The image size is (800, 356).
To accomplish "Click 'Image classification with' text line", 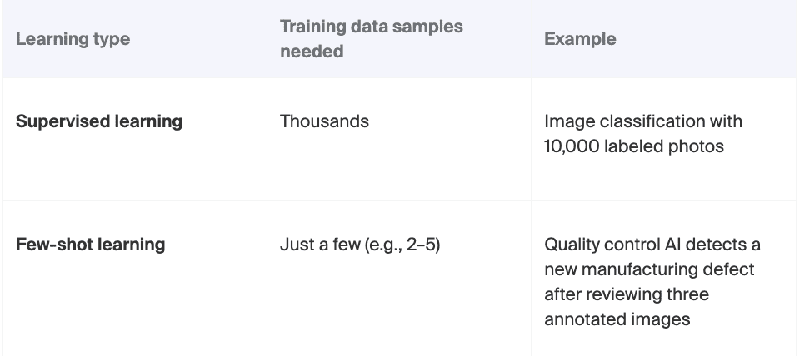I will click(643, 121).
